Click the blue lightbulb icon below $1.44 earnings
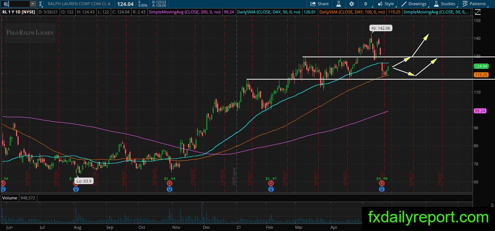 (x=170, y=189)
